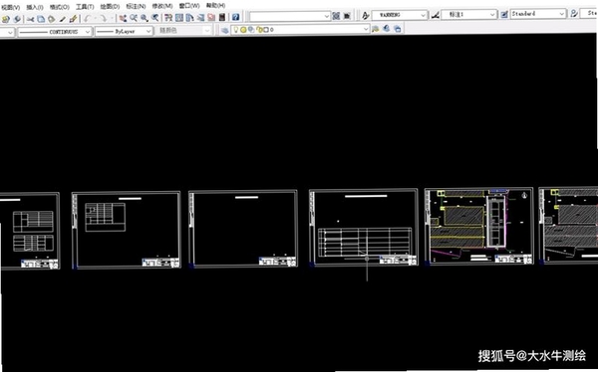598x372 pixels.
Task: Click the Layer Previous icon
Action: coord(387,29)
